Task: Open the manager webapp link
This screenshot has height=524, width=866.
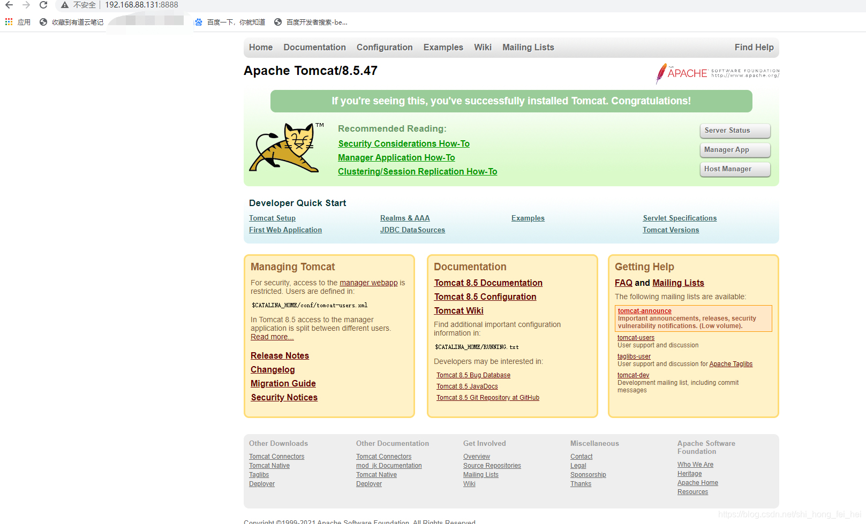Action: coord(368,283)
